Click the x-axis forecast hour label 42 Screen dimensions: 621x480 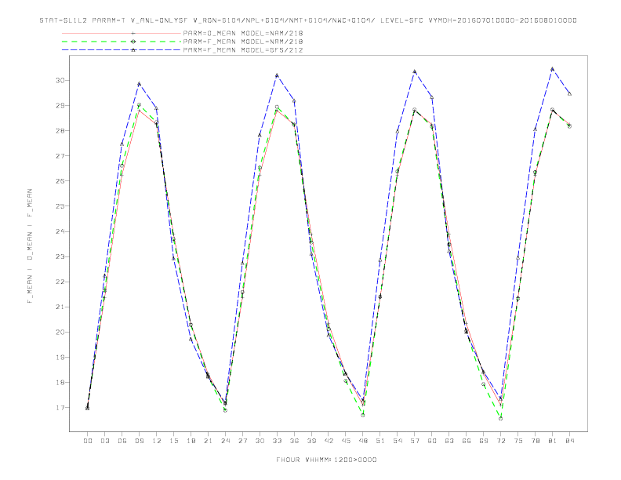(329, 441)
